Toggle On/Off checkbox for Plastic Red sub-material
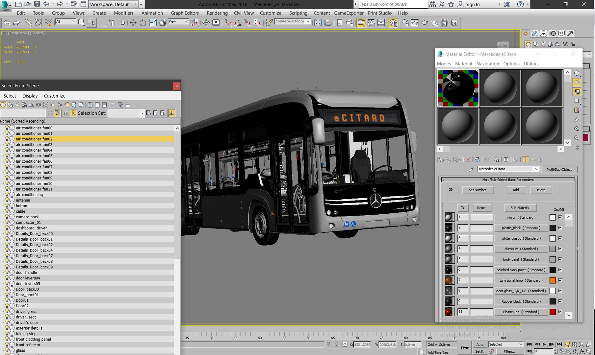This screenshot has height=355, width=595. pyautogui.click(x=560, y=312)
